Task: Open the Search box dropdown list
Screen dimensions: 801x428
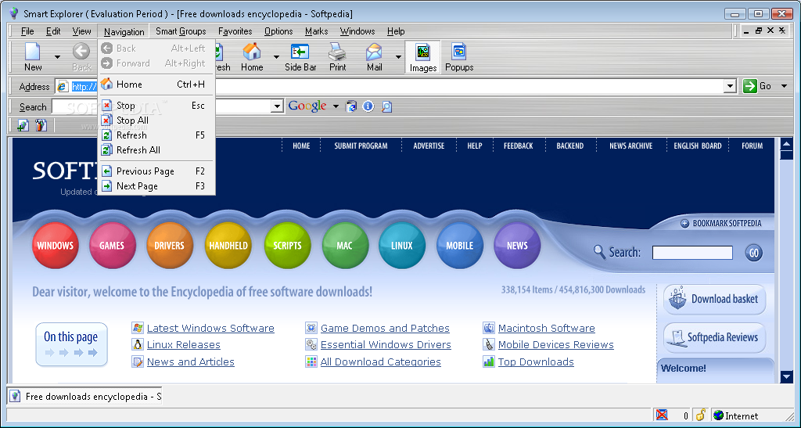Action: pyautogui.click(x=277, y=106)
